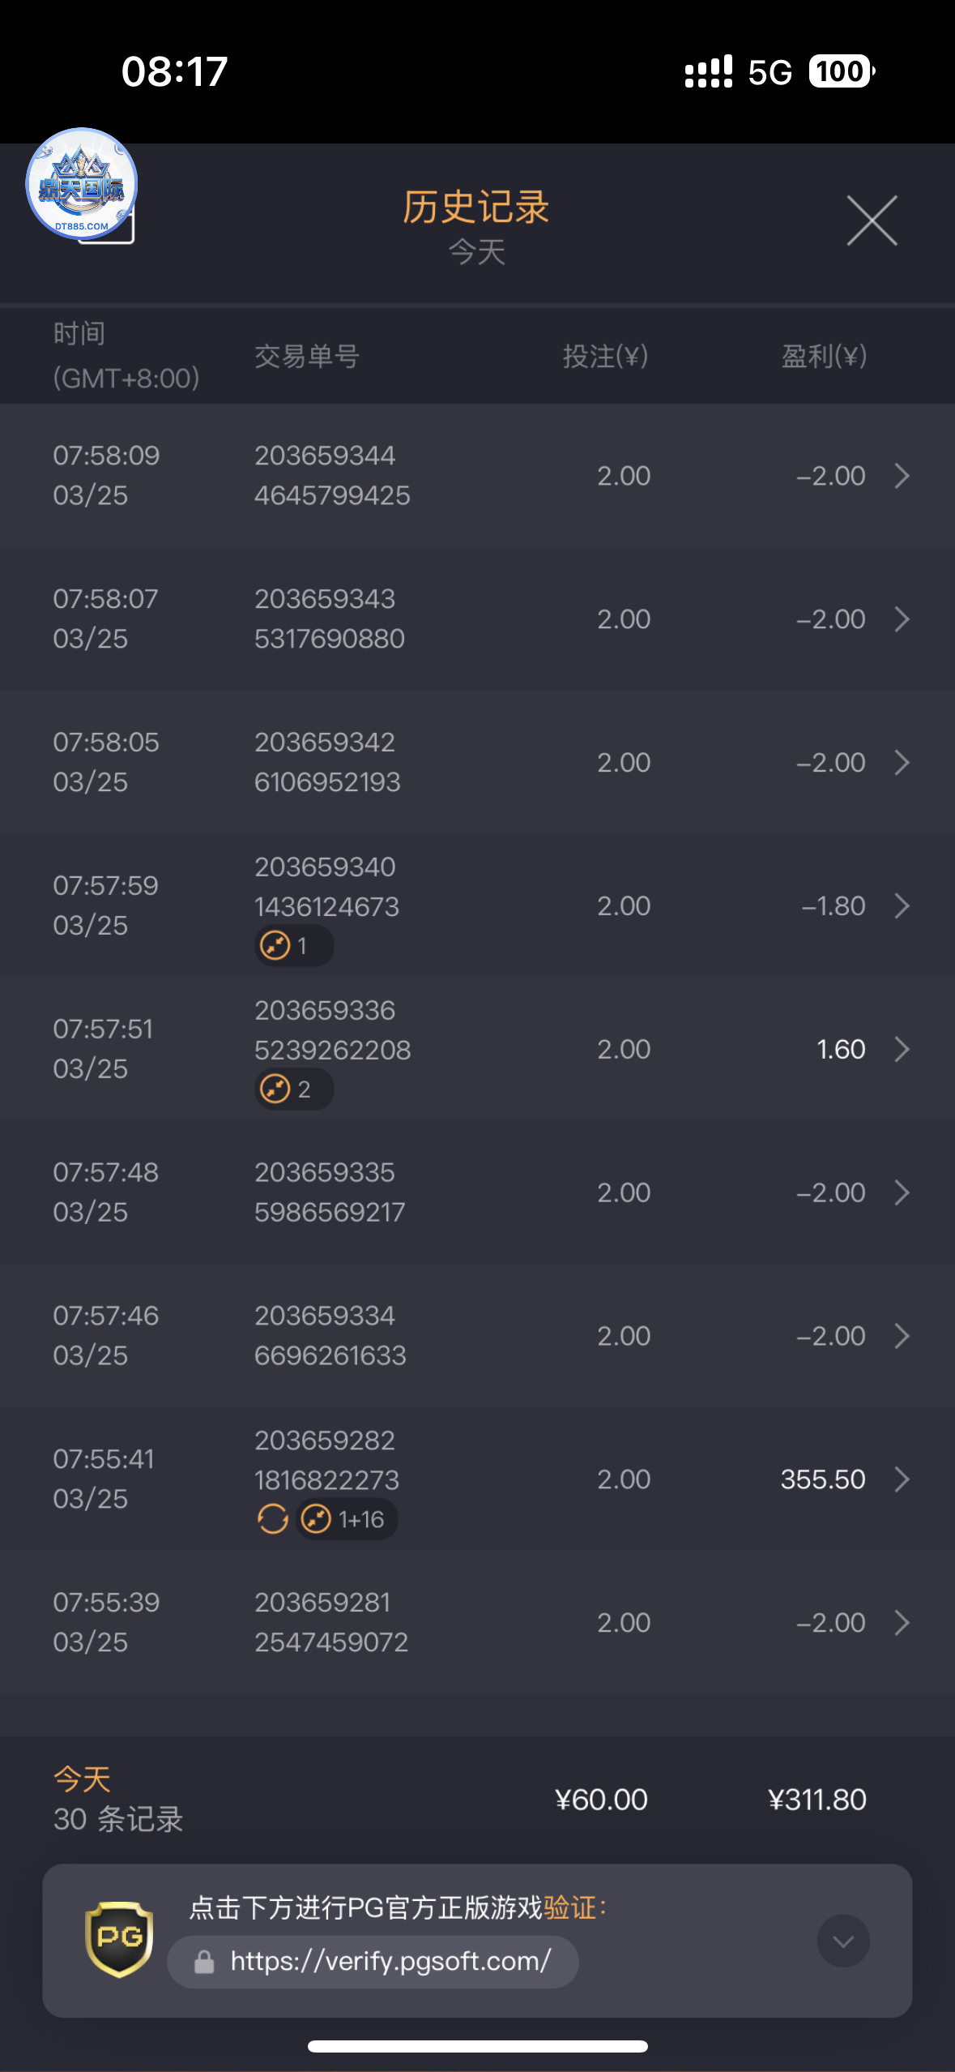Tap the orange 验证 link text
Image resolution: width=955 pixels, height=2072 pixels.
pyautogui.click(x=569, y=1908)
